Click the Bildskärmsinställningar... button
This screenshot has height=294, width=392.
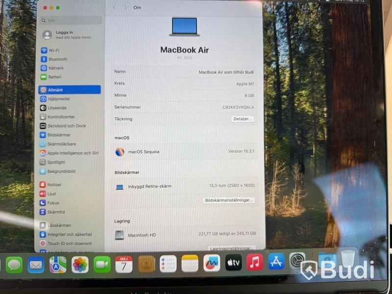[228, 200]
